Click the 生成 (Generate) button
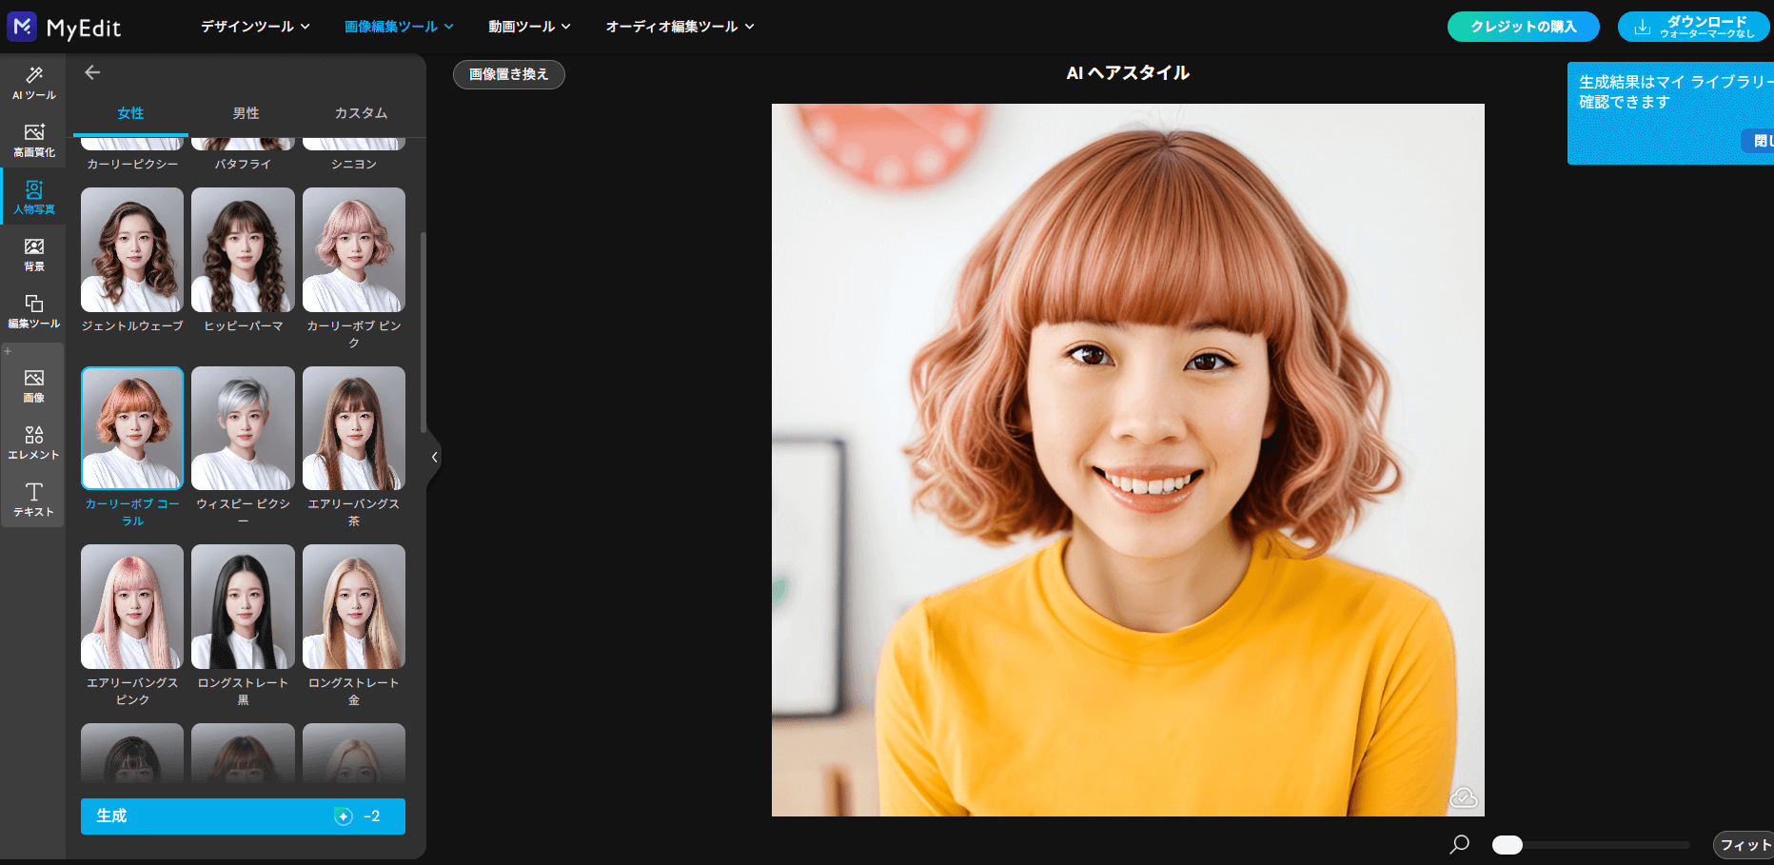The height and width of the screenshot is (865, 1774). click(243, 816)
